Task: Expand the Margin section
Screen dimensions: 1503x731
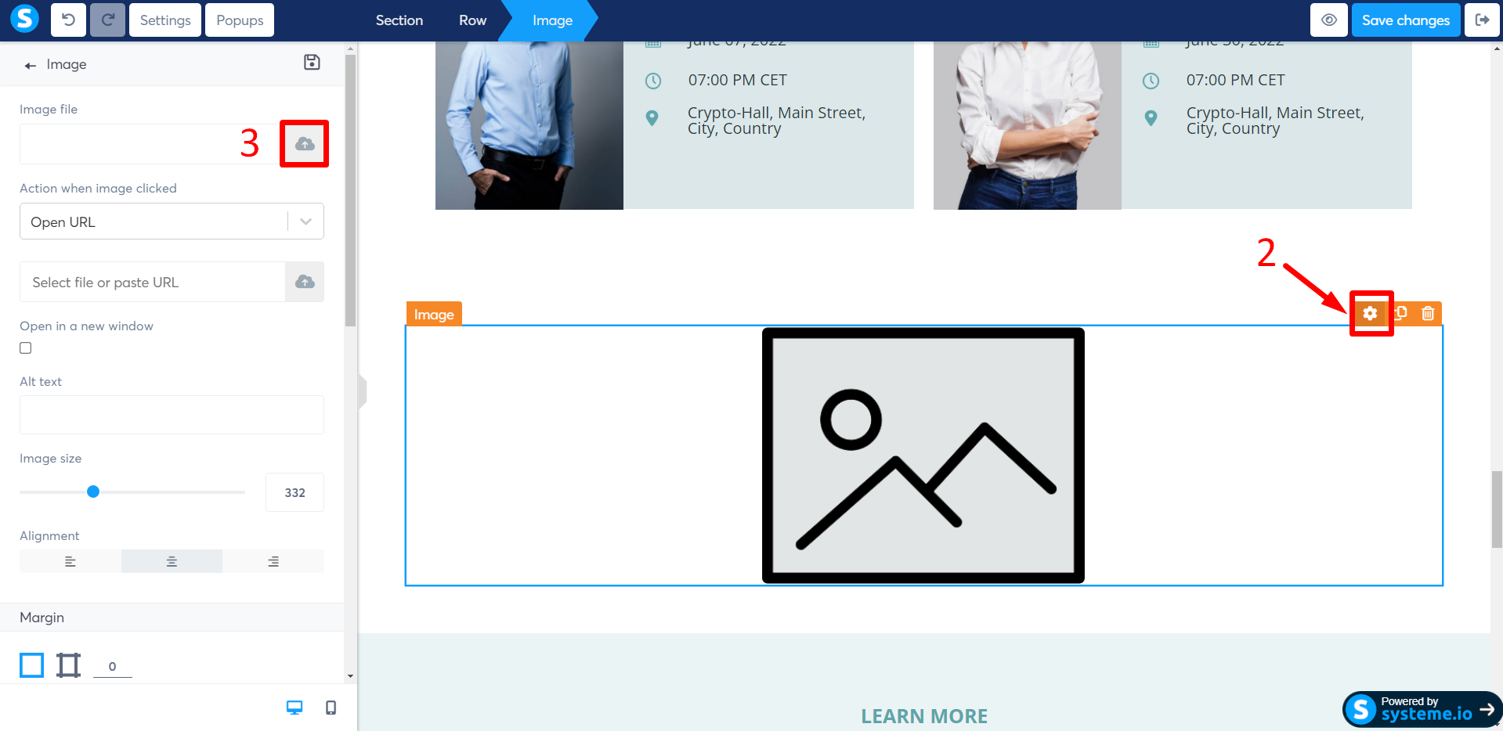Action: 42,618
